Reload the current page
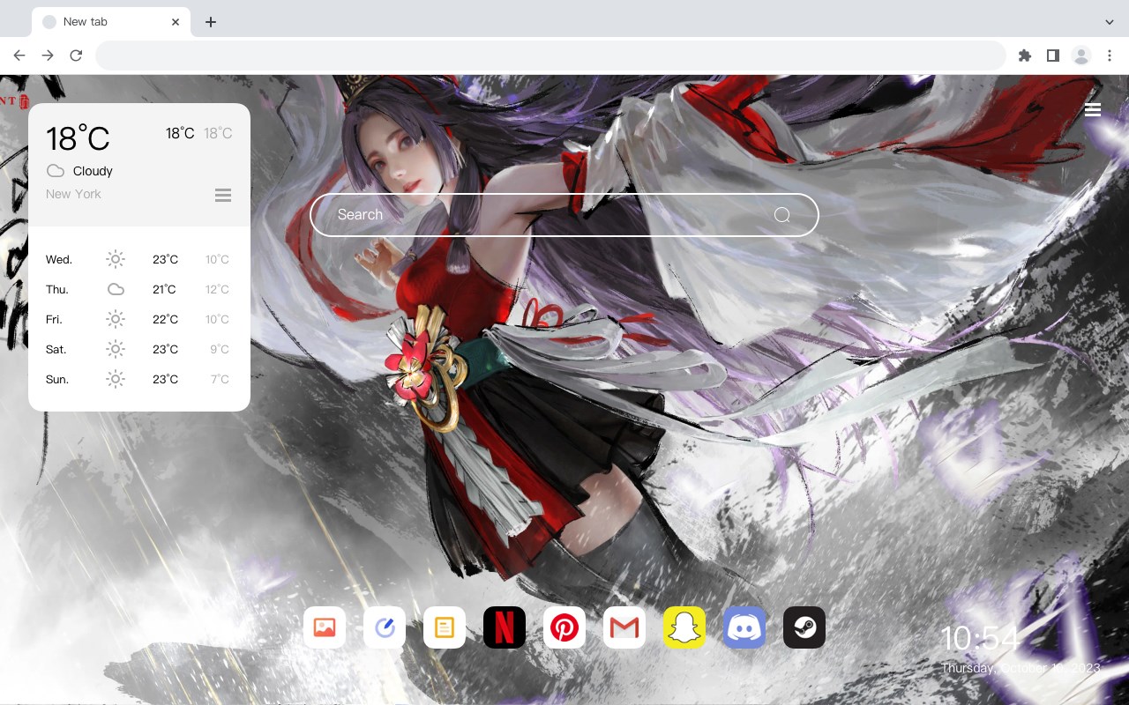Viewport: 1129px width, 705px height. click(x=76, y=56)
